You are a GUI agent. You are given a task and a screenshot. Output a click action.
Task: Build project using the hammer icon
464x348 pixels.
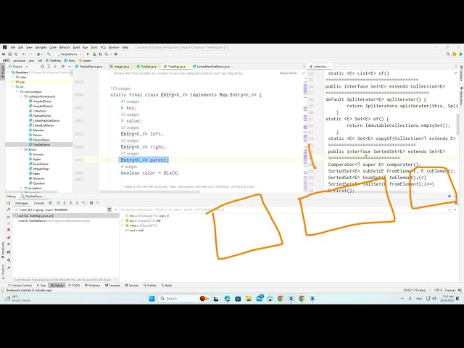49,54
